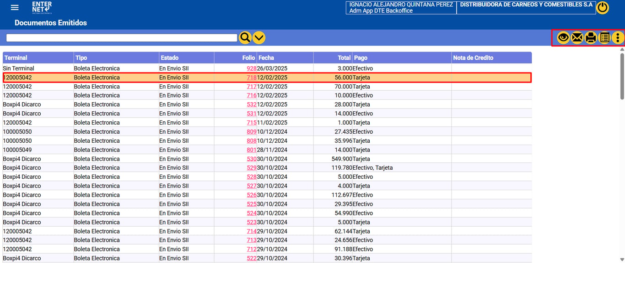Select total 91.188 cell

(x=333, y=249)
